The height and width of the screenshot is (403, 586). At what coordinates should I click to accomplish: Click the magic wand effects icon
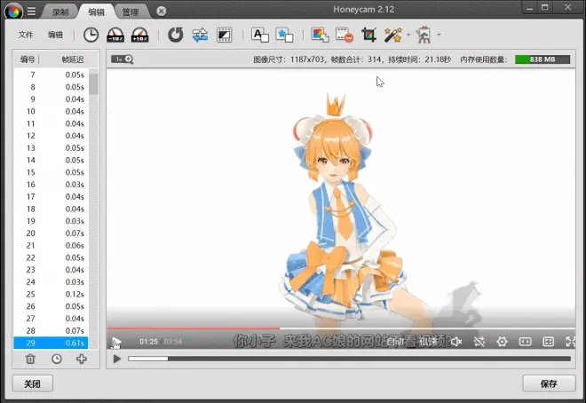[393, 35]
